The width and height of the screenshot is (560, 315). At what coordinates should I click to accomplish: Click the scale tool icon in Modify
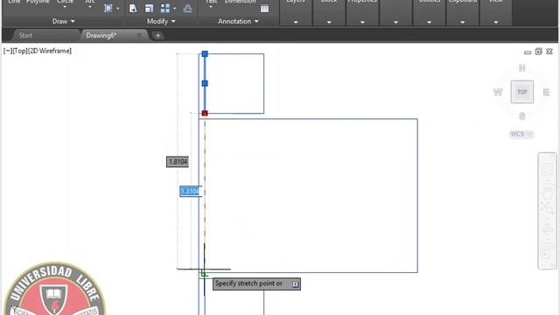(x=150, y=8)
